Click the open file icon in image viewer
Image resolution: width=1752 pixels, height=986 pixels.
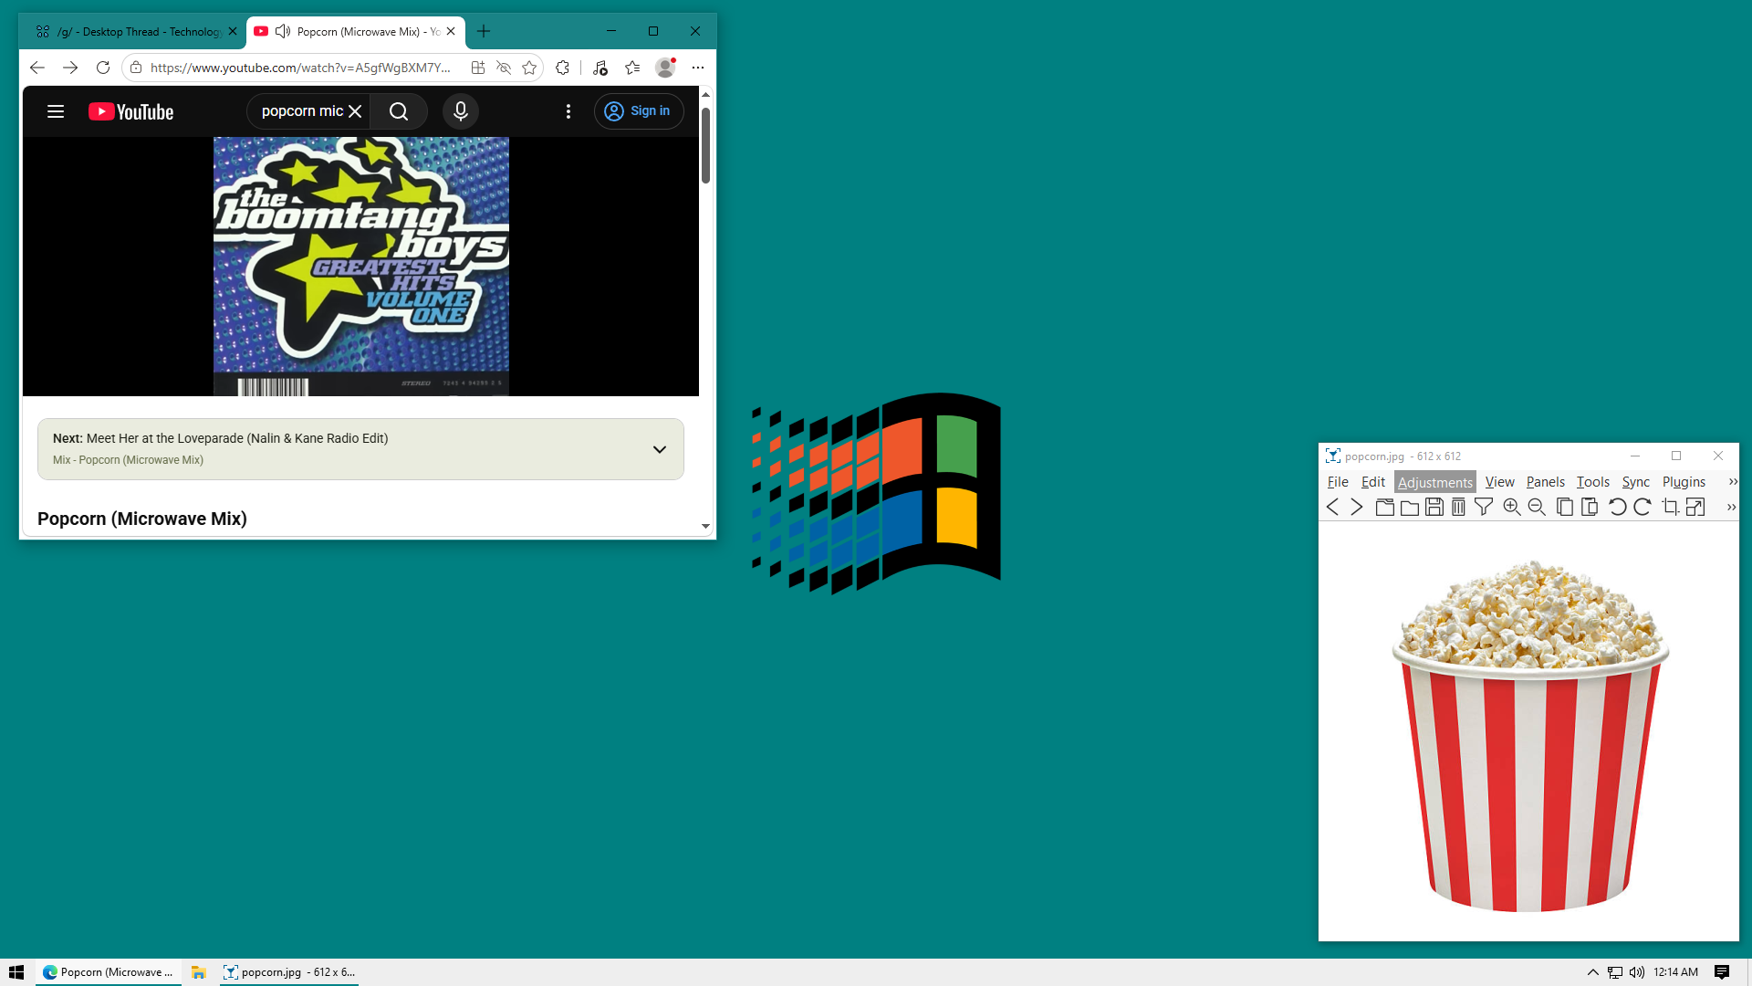coord(1384,508)
